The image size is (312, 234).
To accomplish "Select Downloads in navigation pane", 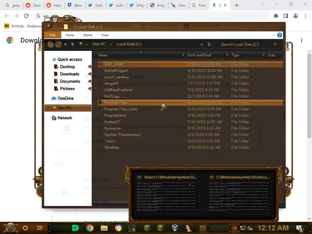I will (70, 74).
